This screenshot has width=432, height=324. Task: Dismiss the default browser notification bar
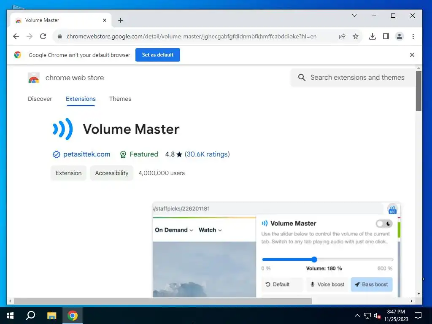(x=412, y=55)
